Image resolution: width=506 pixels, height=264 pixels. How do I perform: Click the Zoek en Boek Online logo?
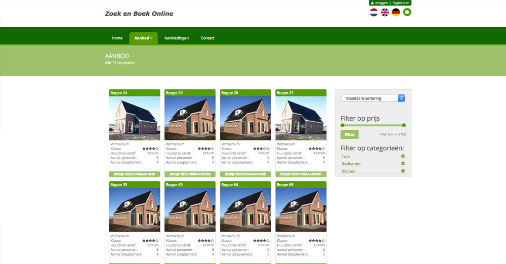pyautogui.click(x=139, y=14)
